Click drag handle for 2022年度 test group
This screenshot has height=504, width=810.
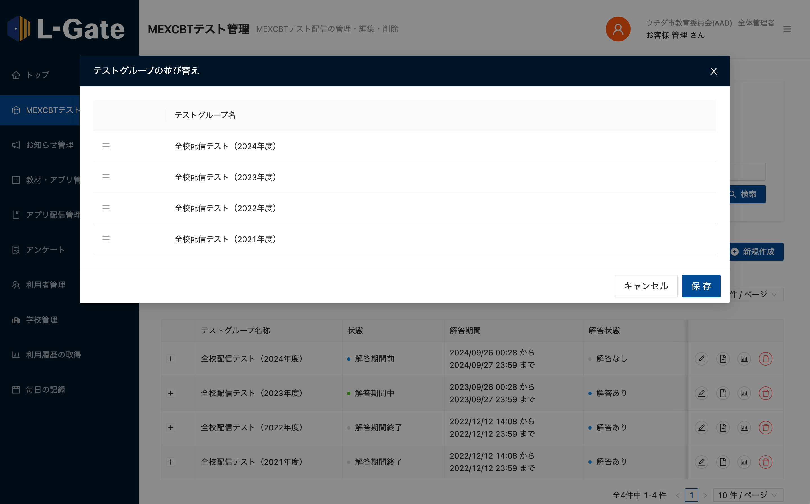(x=106, y=208)
